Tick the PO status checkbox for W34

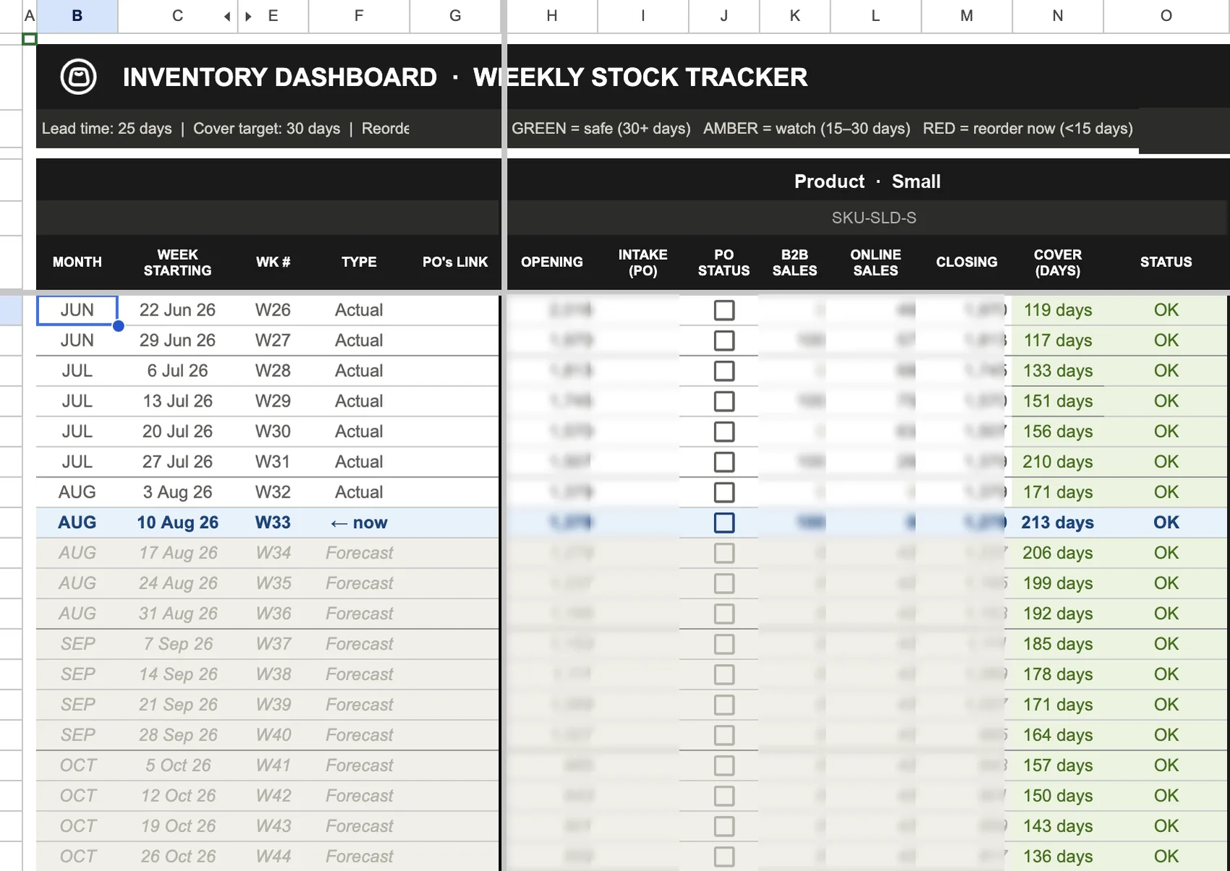coord(724,553)
